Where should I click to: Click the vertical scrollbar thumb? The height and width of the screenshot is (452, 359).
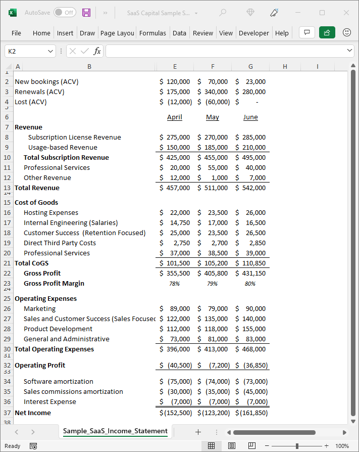(x=353, y=243)
